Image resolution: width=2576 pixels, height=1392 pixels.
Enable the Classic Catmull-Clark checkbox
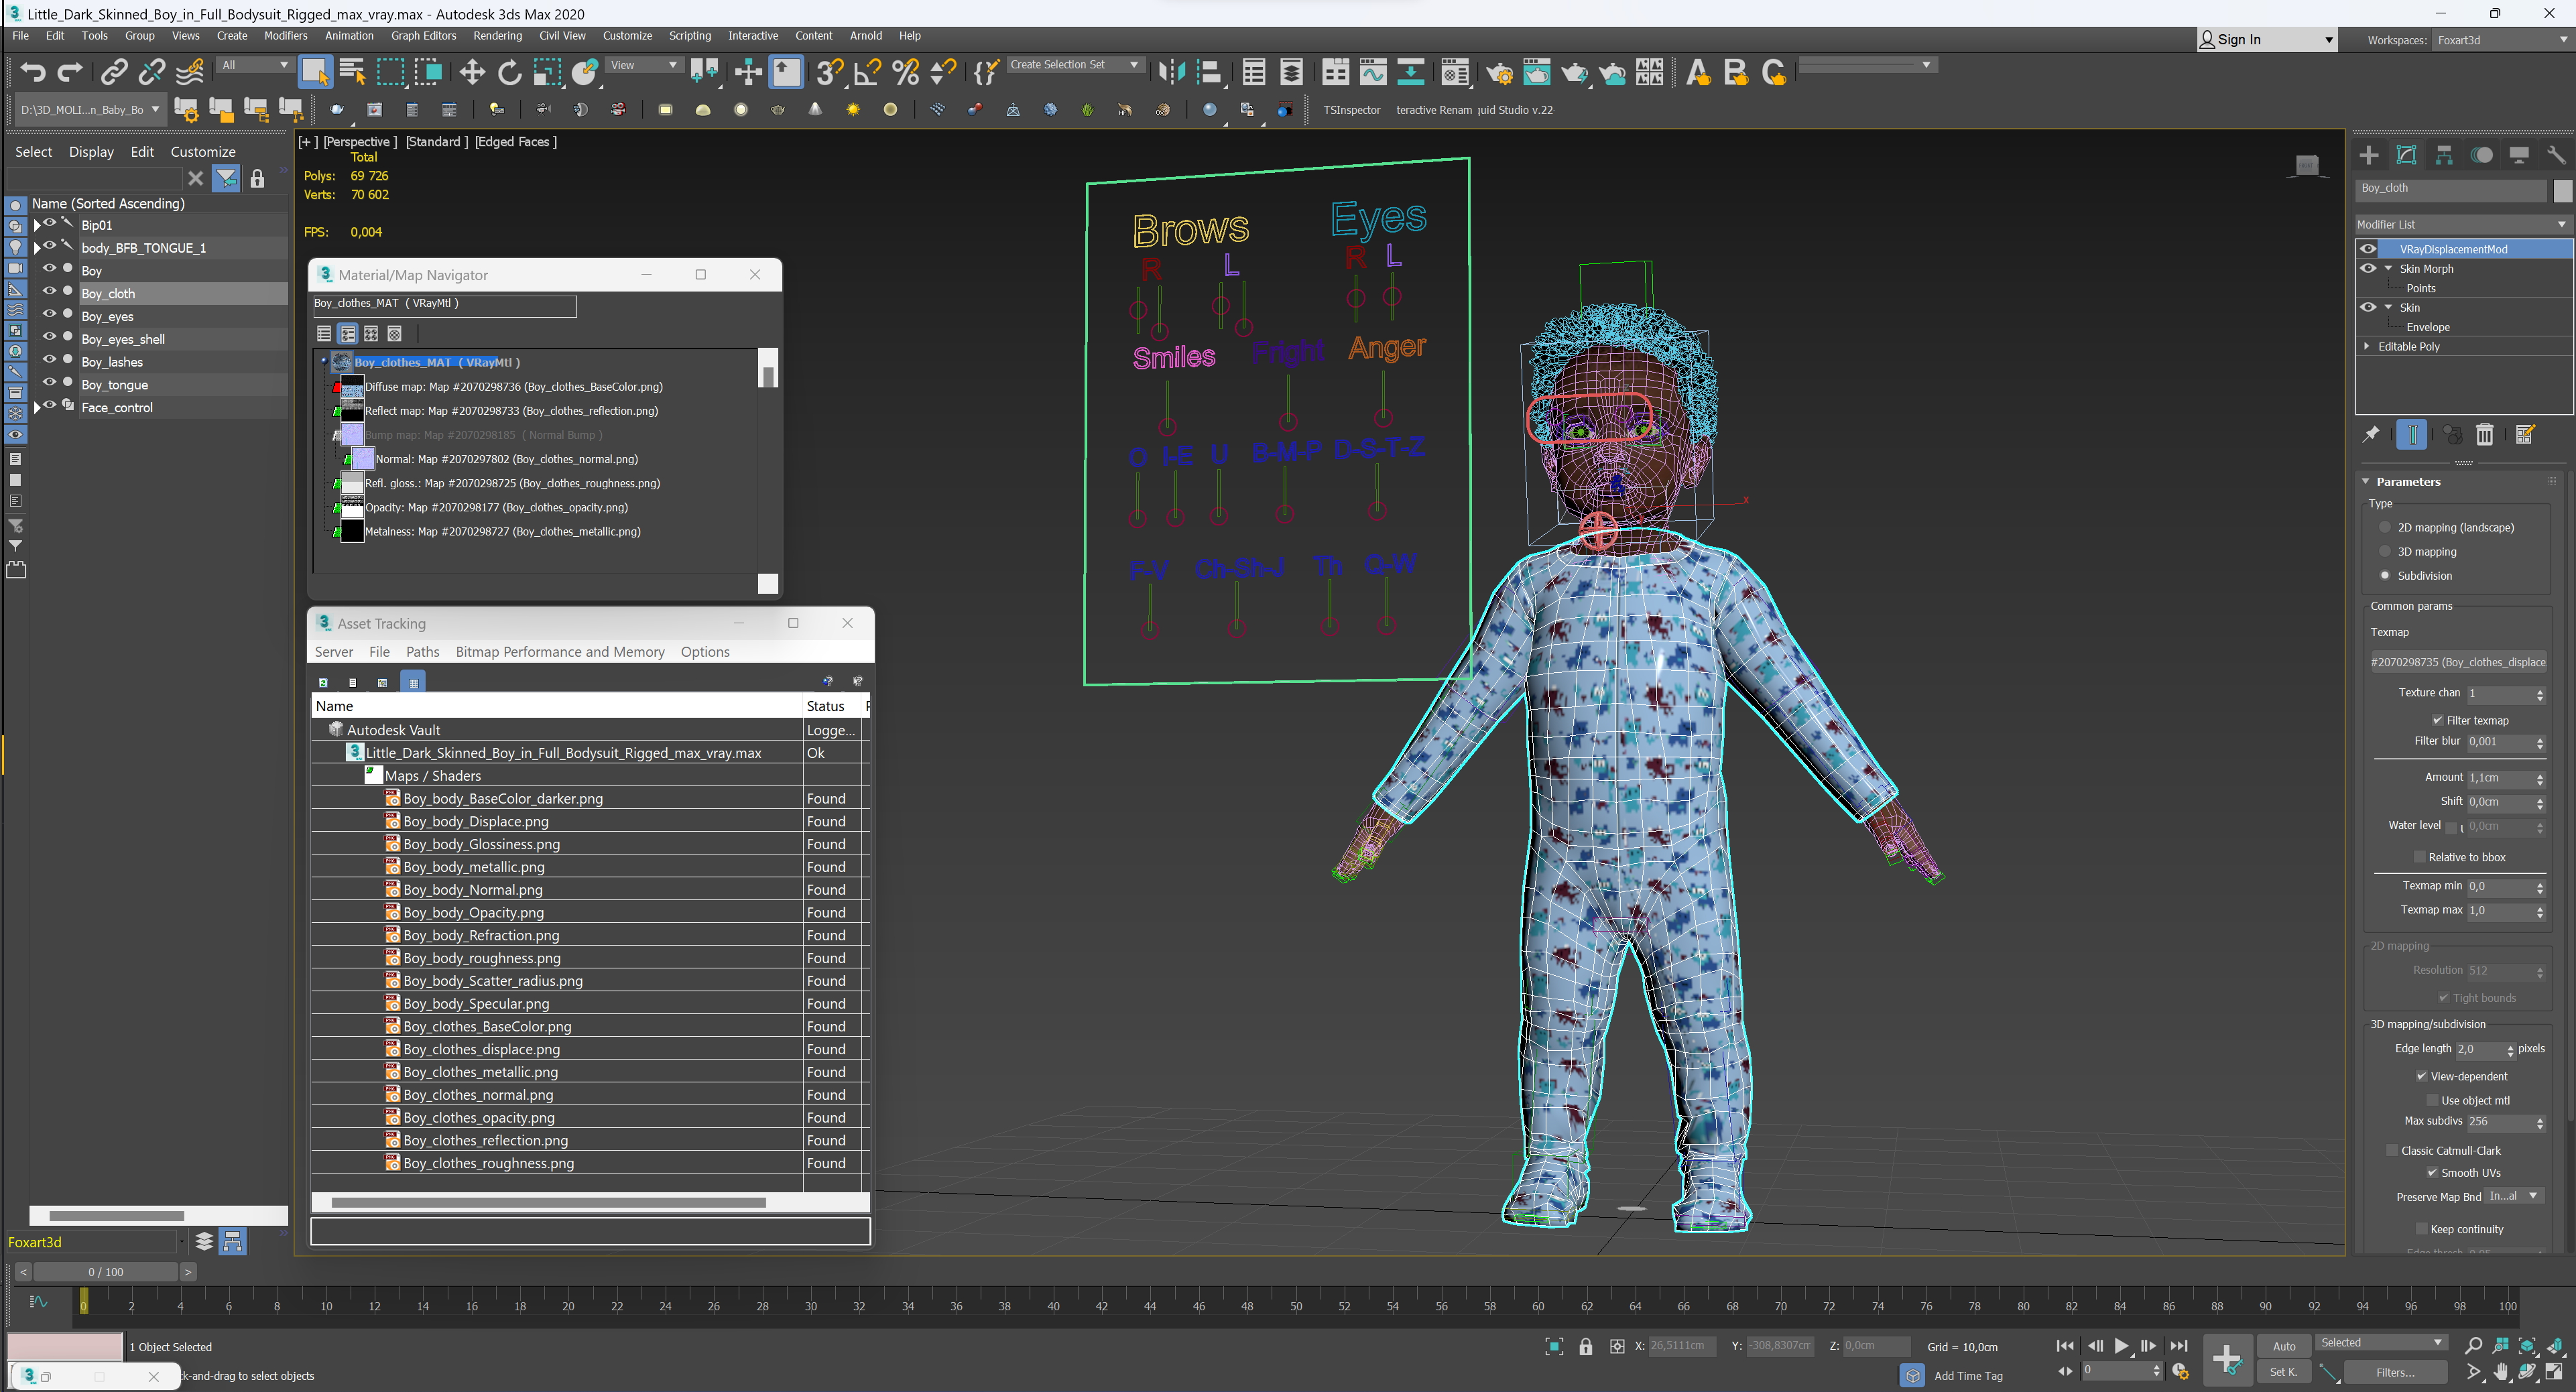click(x=2393, y=1150)
